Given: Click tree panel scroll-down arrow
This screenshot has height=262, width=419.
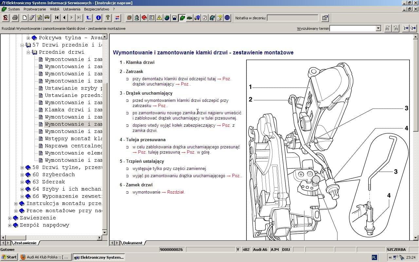Looking at the screenshot, I should pos(105,233).
